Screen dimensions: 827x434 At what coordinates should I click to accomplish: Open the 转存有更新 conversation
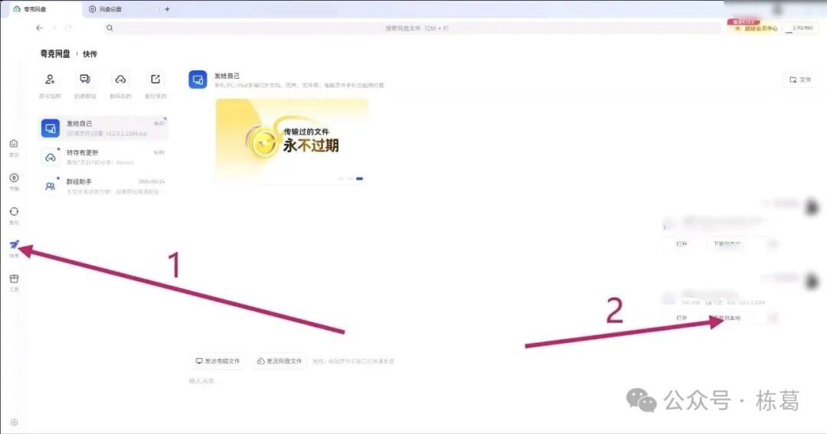point(103,157)
